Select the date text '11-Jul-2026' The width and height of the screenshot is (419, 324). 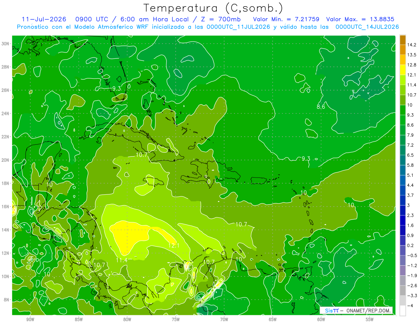click(44, 19)
